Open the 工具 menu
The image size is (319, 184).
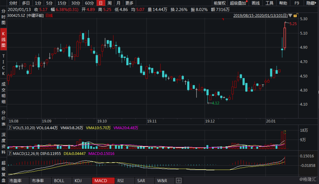pos(269,3)
